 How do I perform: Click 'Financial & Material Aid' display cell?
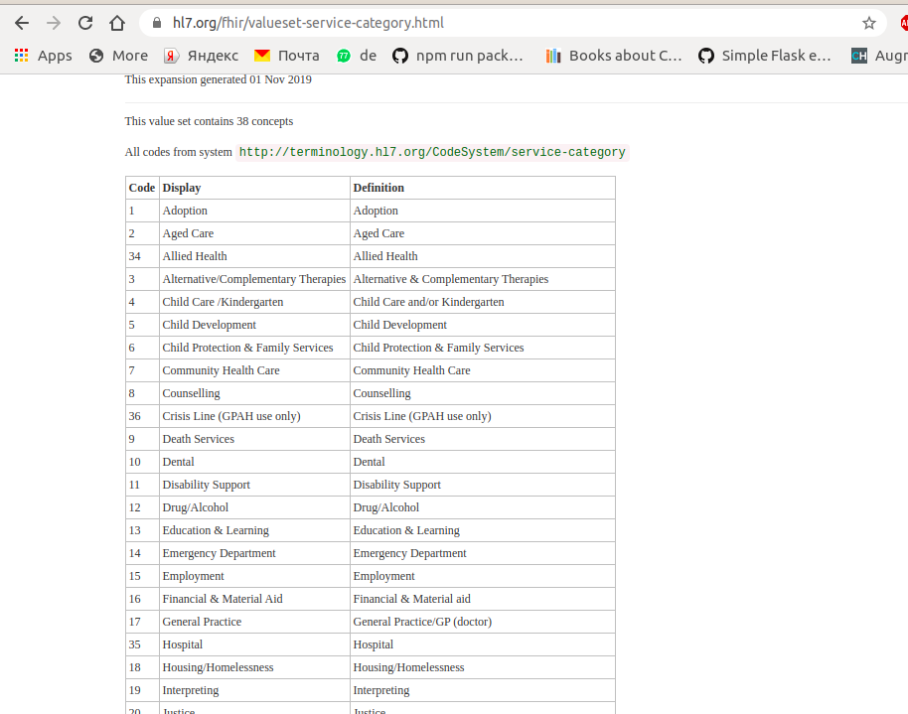[254, 600]
